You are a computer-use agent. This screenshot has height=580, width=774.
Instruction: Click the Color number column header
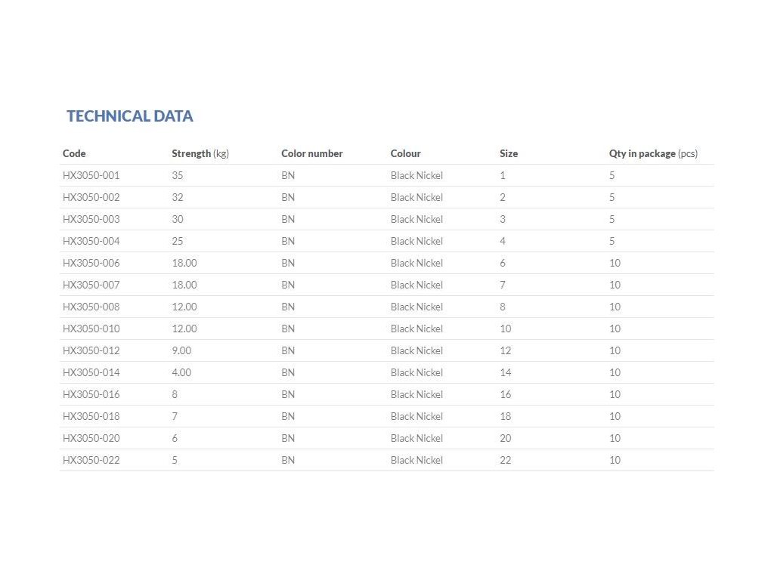point(311,153)
